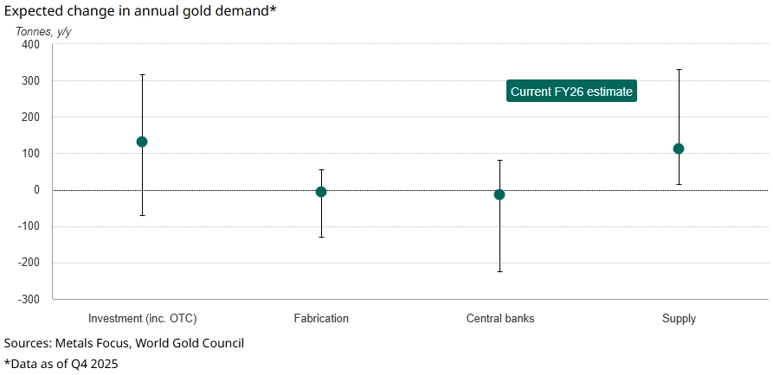Screen dimensions: 773x375
Task: Click the -300 y-axis tick label
Action: point(29,299)
